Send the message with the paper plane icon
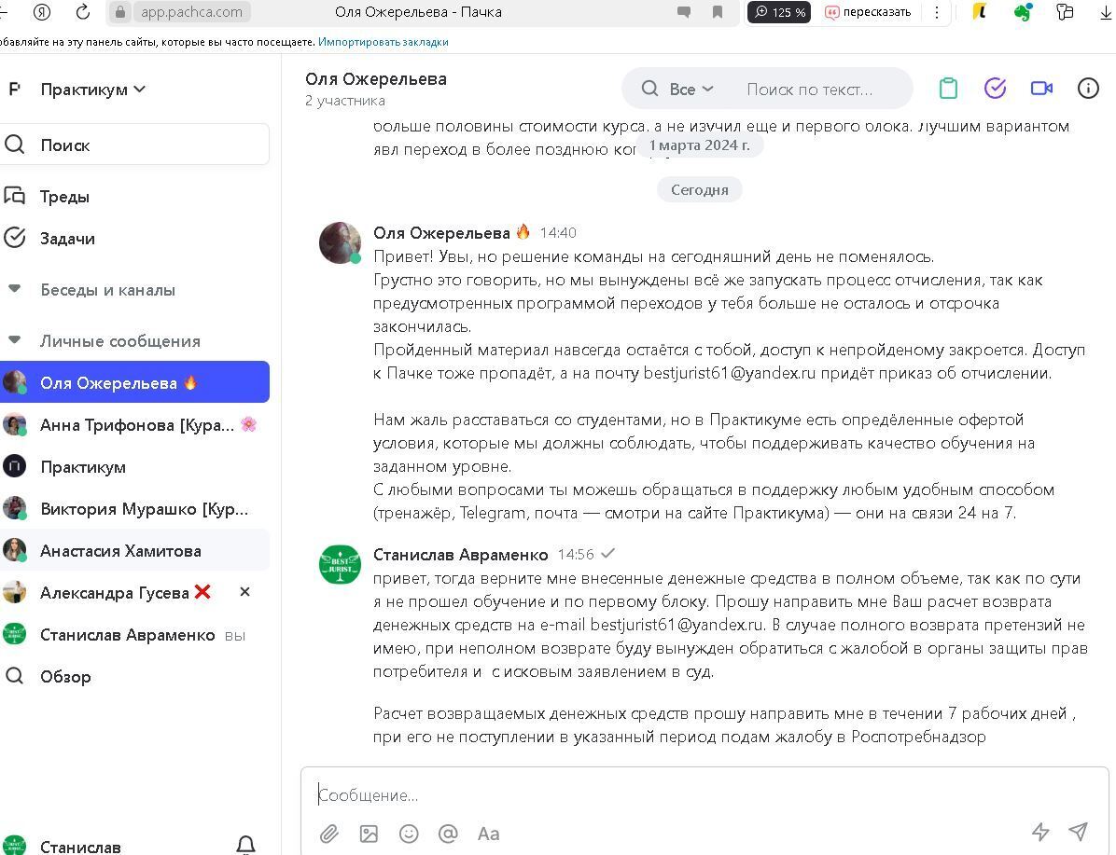The width and height of the screenshot is (1116, 855). tap(1078, 833)
